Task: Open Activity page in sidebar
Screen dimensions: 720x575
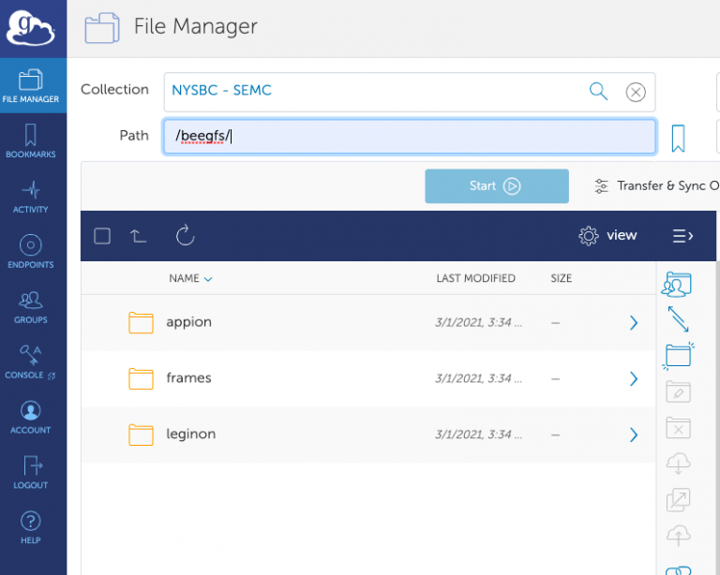Action: (31, 197)
